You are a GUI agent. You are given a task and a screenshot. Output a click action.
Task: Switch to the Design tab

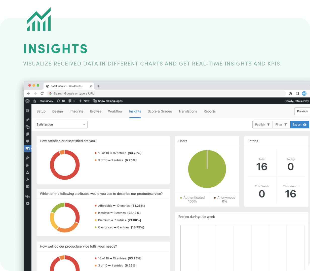tap(58, 111)
